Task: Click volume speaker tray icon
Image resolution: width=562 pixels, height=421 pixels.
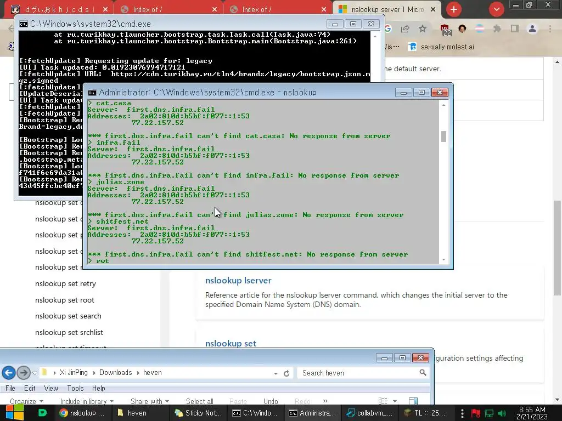Action: pos(502,413)
